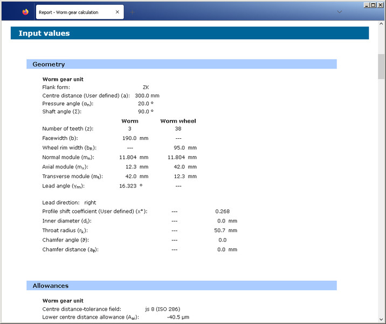Viewport: 386px width, 324px height.
Task: Click the centre distance value 300.0 mm
Action: (147, 96)
